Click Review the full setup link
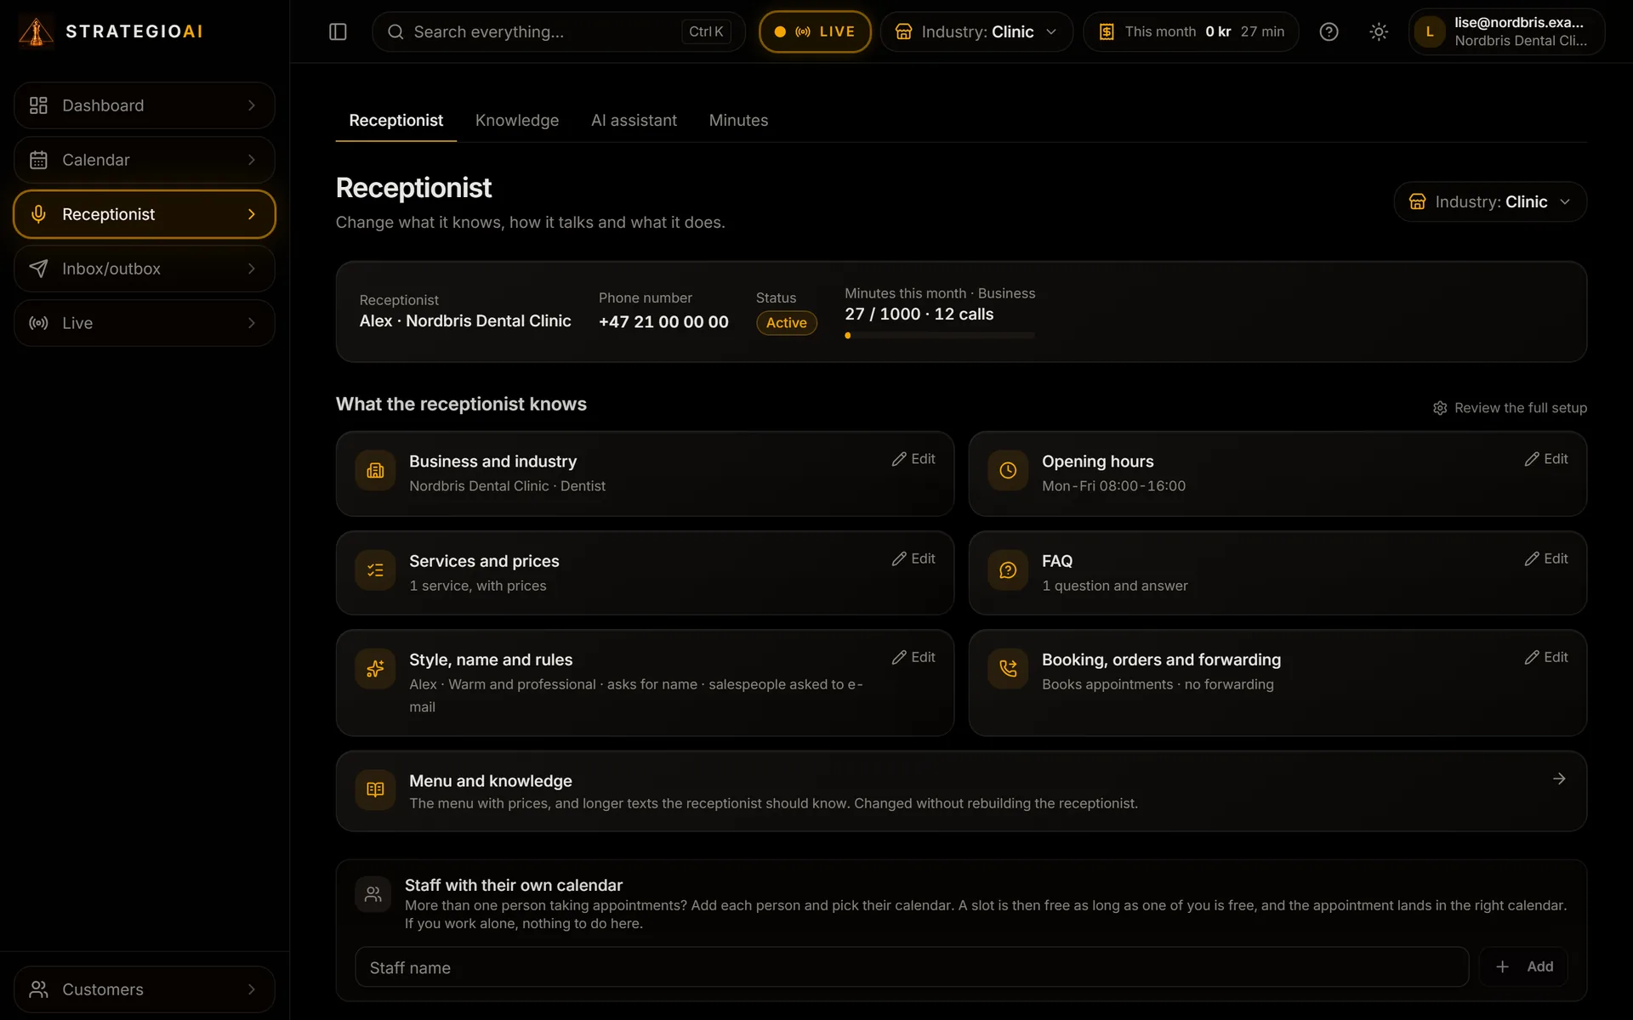Viewport: 1633px width, 1020px height. coord(1510,408)
